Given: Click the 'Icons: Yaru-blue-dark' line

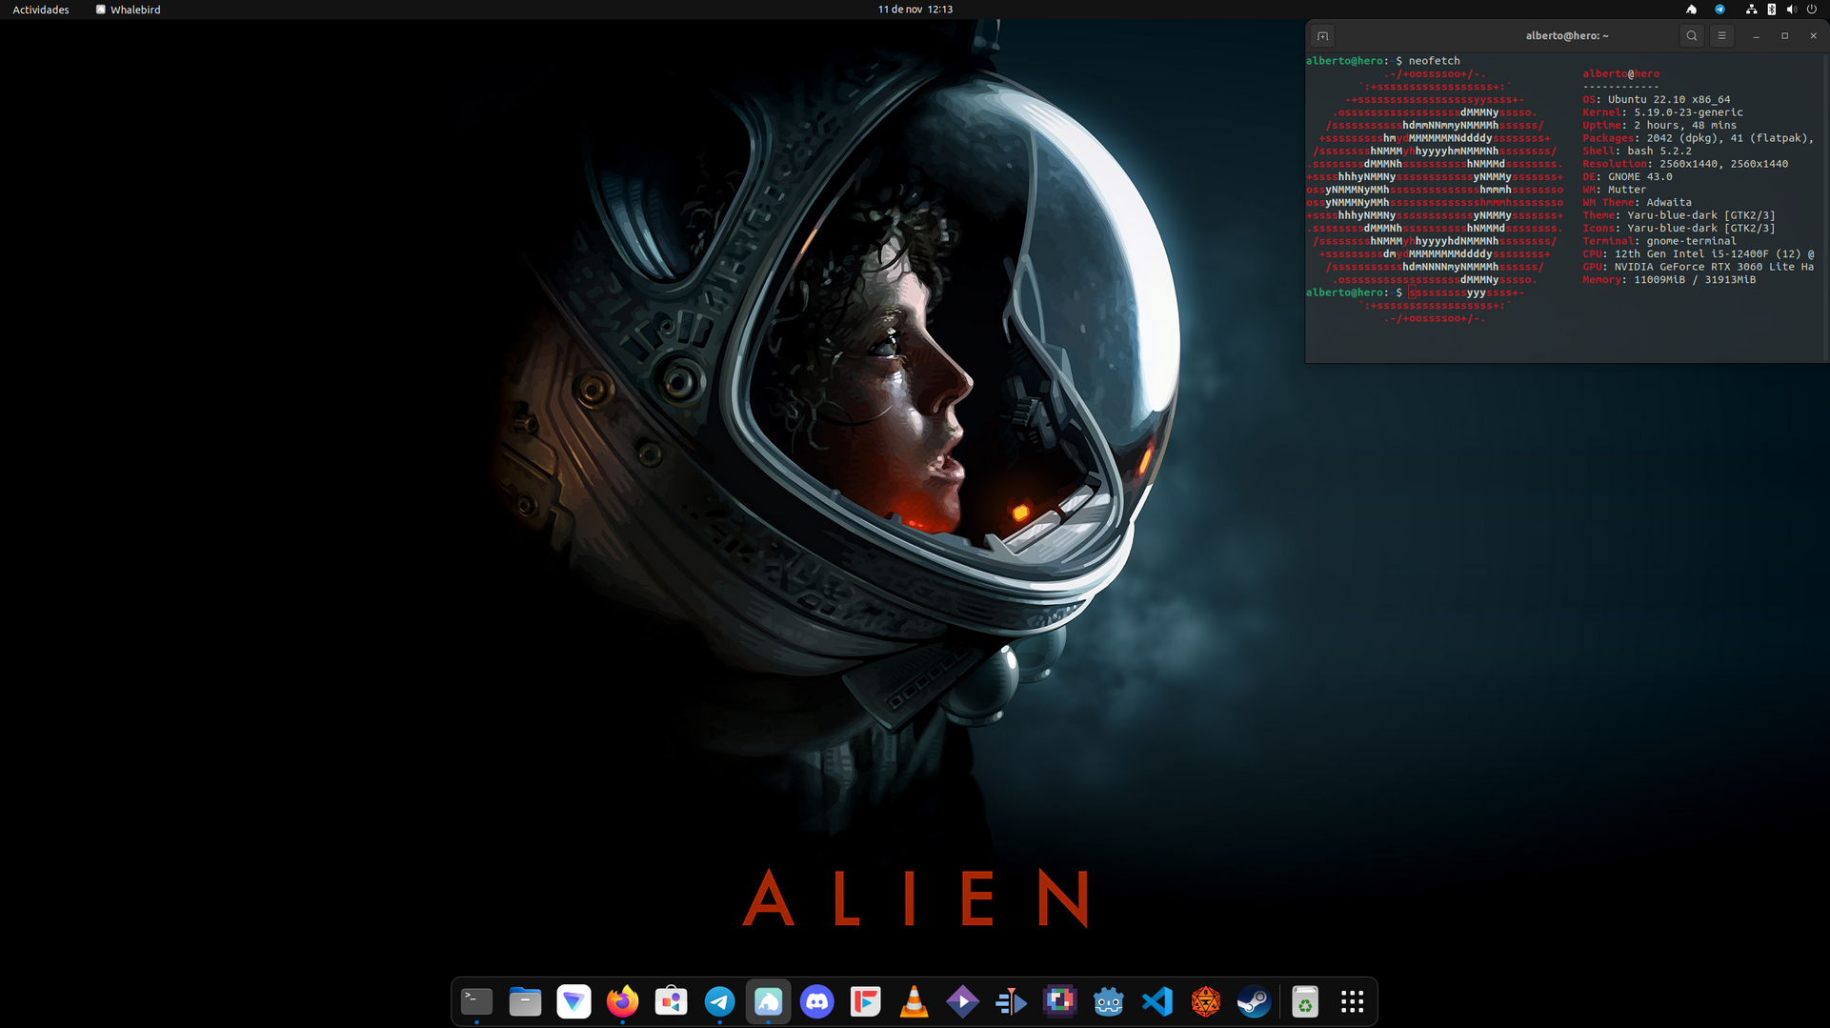Looking at the screenshot, I should 1679,228.
